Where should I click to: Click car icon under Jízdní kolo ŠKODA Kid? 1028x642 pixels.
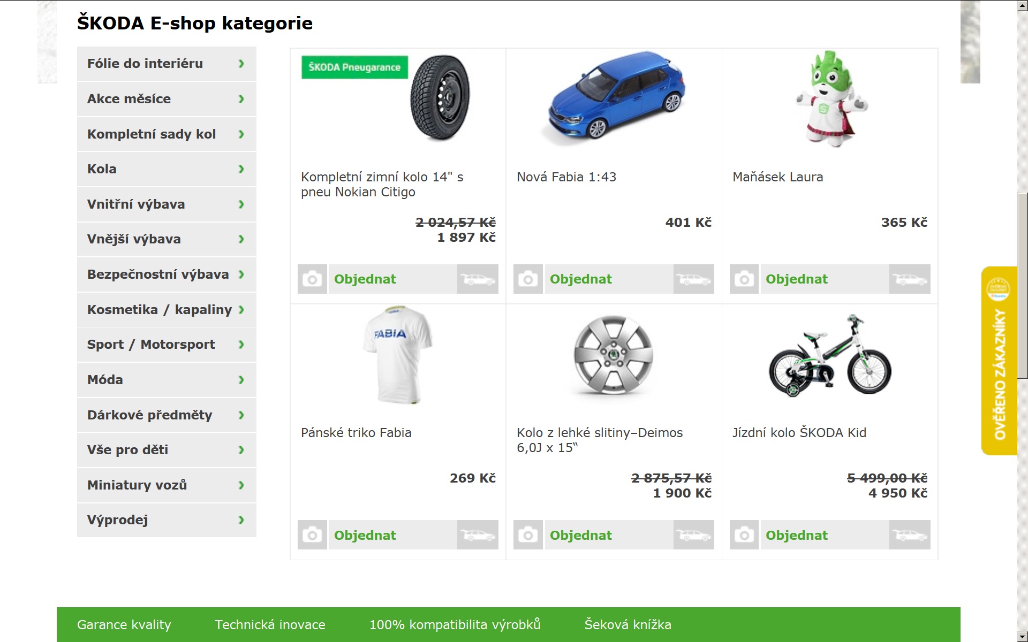coord(910,534)
